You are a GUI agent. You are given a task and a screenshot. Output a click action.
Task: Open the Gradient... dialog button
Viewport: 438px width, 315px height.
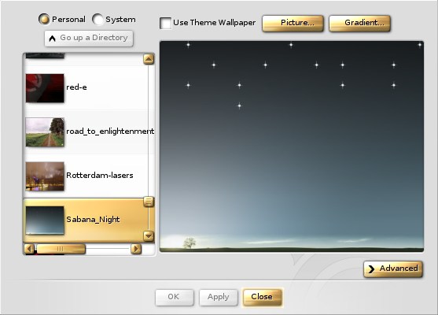359,23
